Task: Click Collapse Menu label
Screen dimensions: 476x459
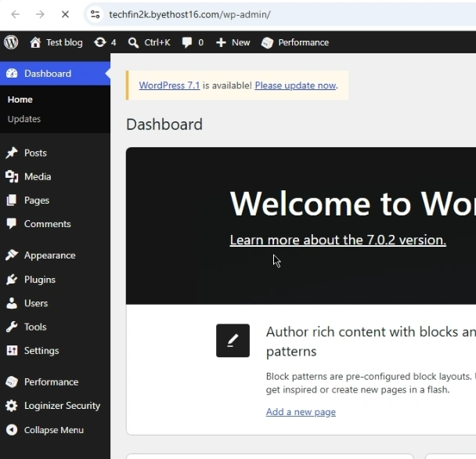Action: pyautogui.click(x=54, y=430)
